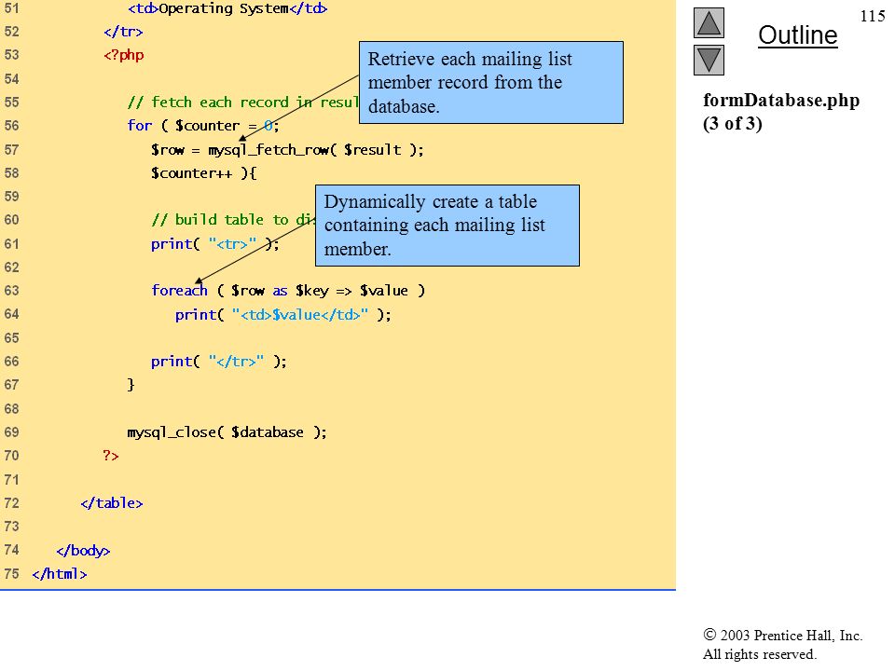
Task: Click 'mysql_close( $database );' on line 69
Action: coord(227,432)
